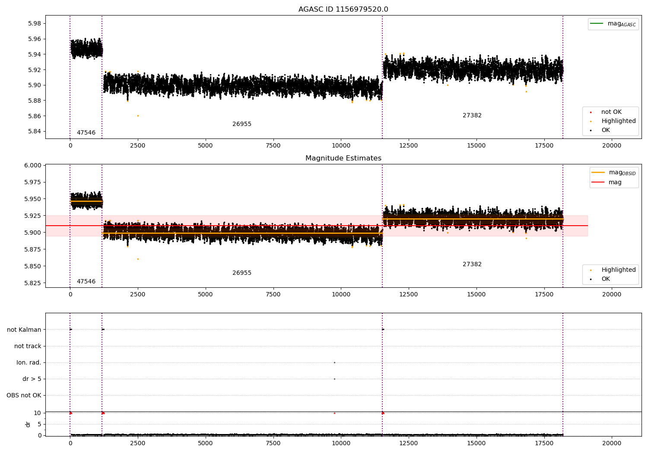
Task: Click the orange outlier point near 5.860 in middle plot
Action: (138, 259)
